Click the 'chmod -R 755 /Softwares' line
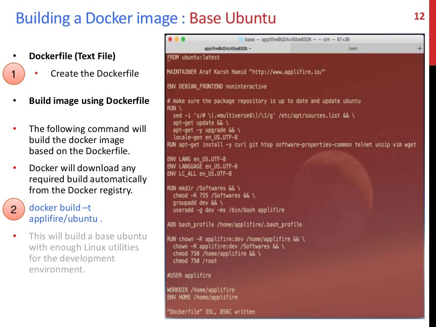 click(214, 195)
